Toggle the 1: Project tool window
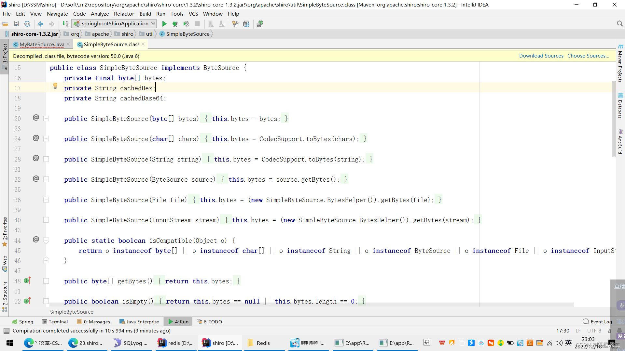 [5, 54]
